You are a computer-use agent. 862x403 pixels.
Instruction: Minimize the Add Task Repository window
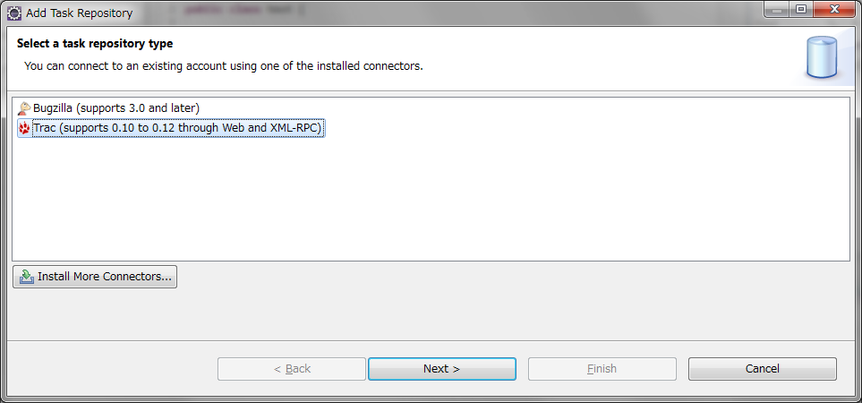click(x=776, y=10)
